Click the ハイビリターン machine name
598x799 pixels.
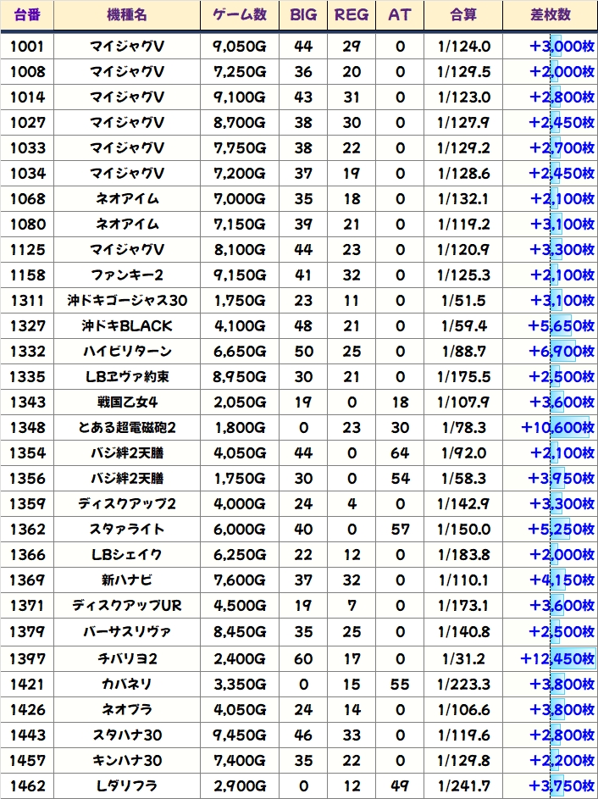[127, 352]
